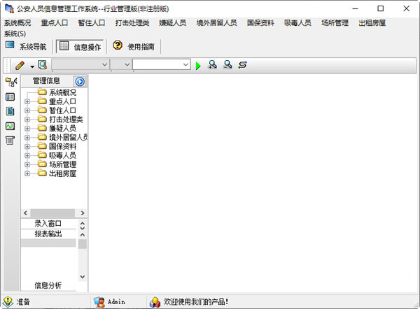Expand the 重点人口 tree node

pos(27,101)
